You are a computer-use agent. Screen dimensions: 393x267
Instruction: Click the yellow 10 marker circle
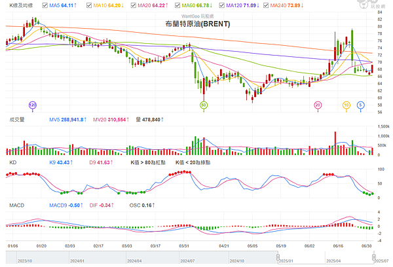346,105
